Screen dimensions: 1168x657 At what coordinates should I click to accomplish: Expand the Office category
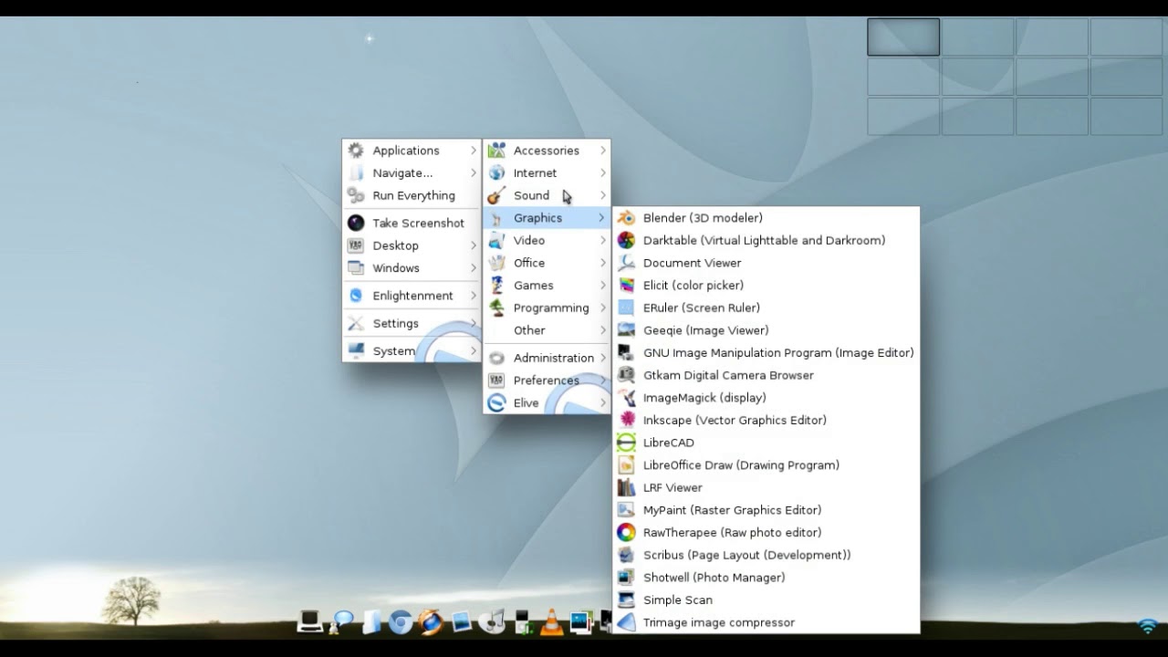[547, 263]
